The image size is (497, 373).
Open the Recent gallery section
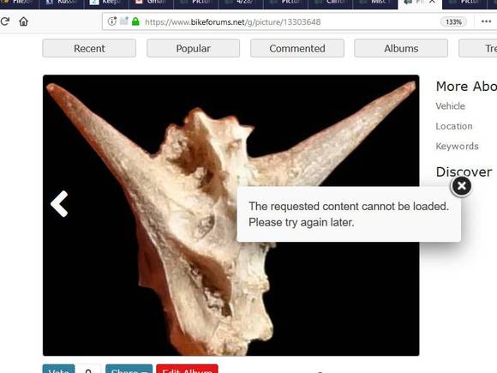point(89,48)
